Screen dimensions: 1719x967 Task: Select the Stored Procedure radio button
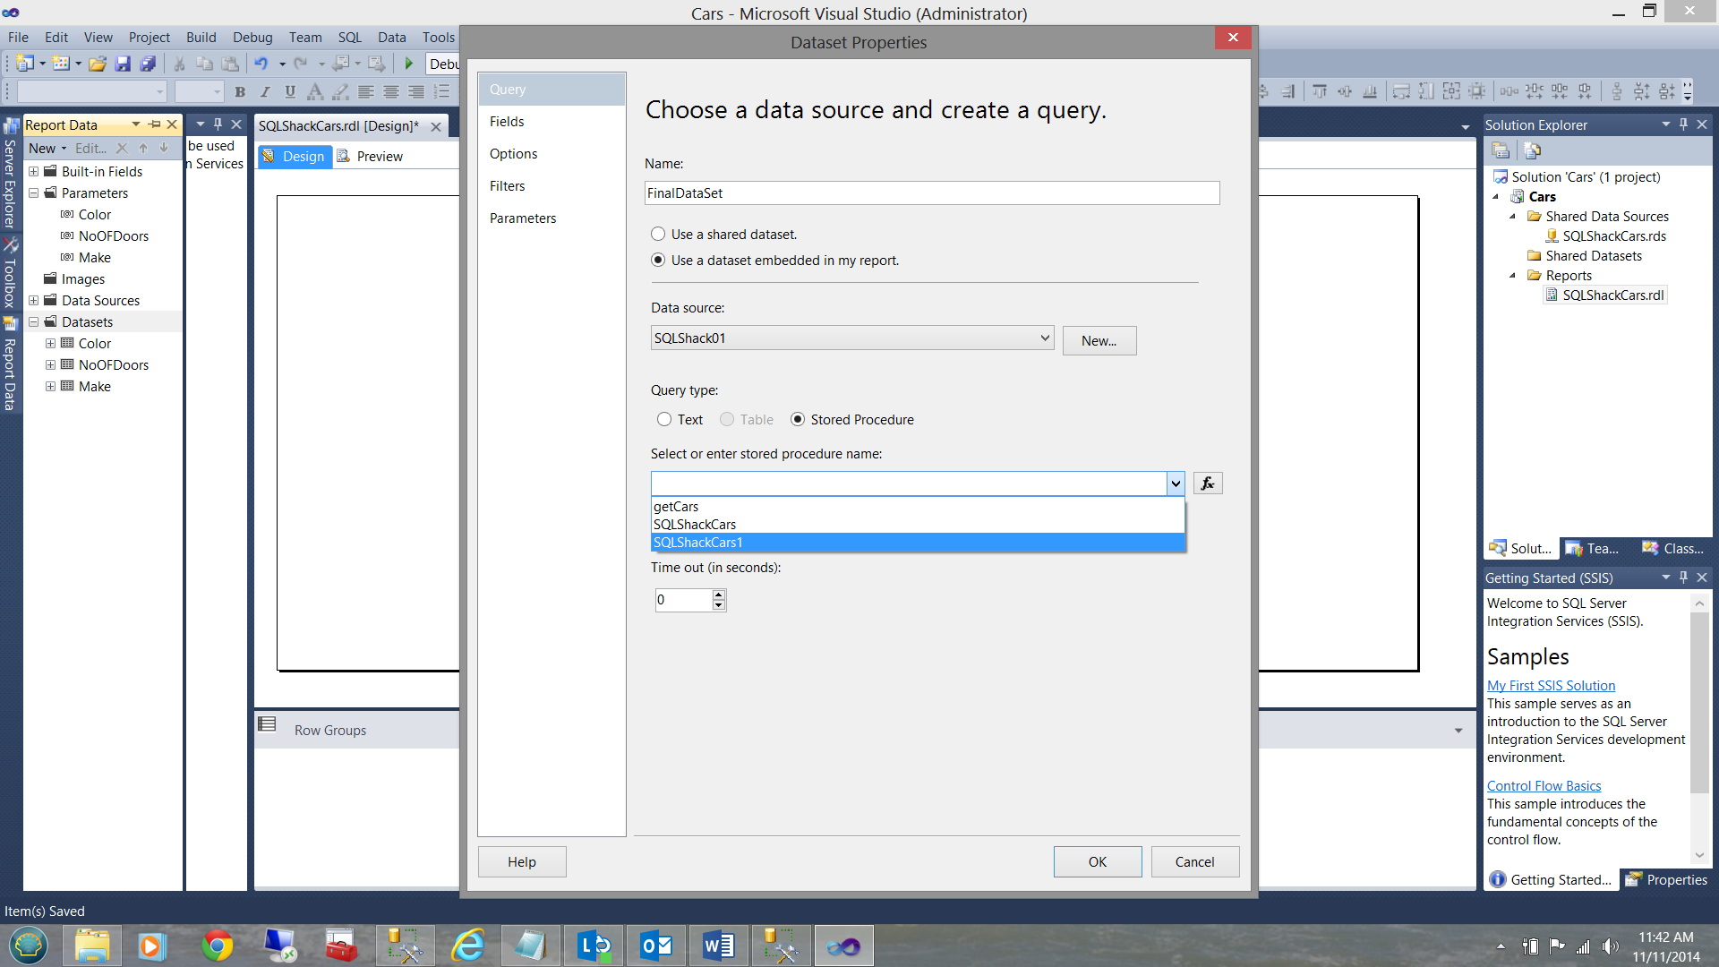click(x=798, y=419)
